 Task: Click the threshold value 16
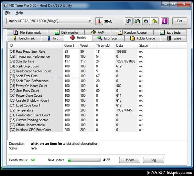98,51
